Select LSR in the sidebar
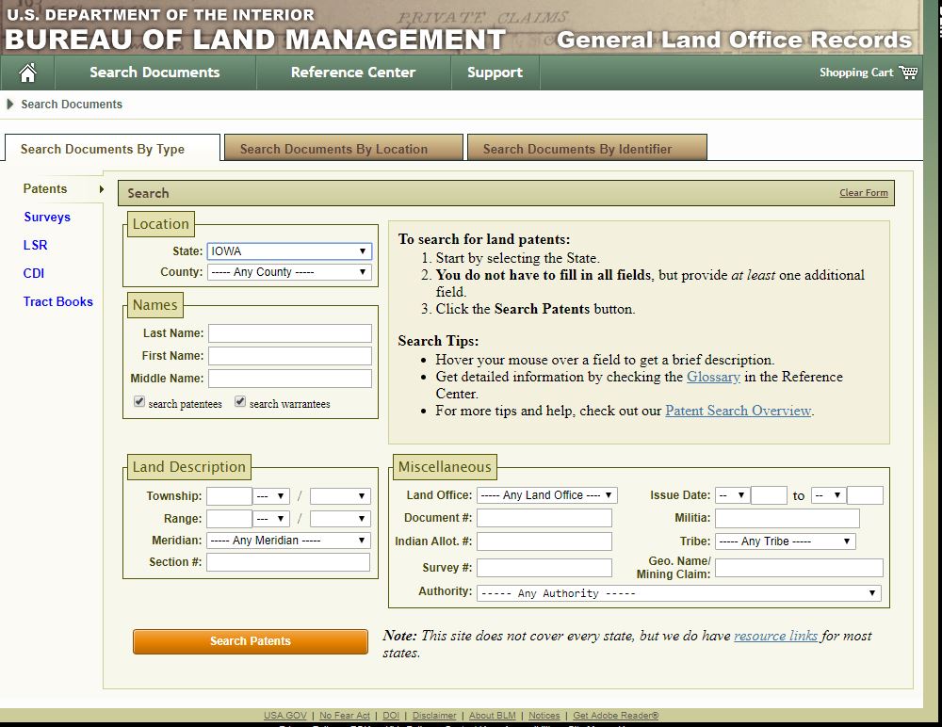This screenshot has height=727, width=942. coord(36,245)
